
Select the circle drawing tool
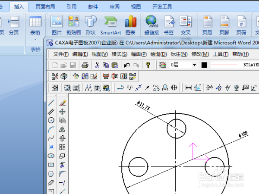(51, 120)
